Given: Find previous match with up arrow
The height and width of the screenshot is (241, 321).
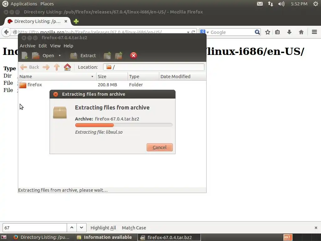Looking at the screenshot, I should [72, 228].
